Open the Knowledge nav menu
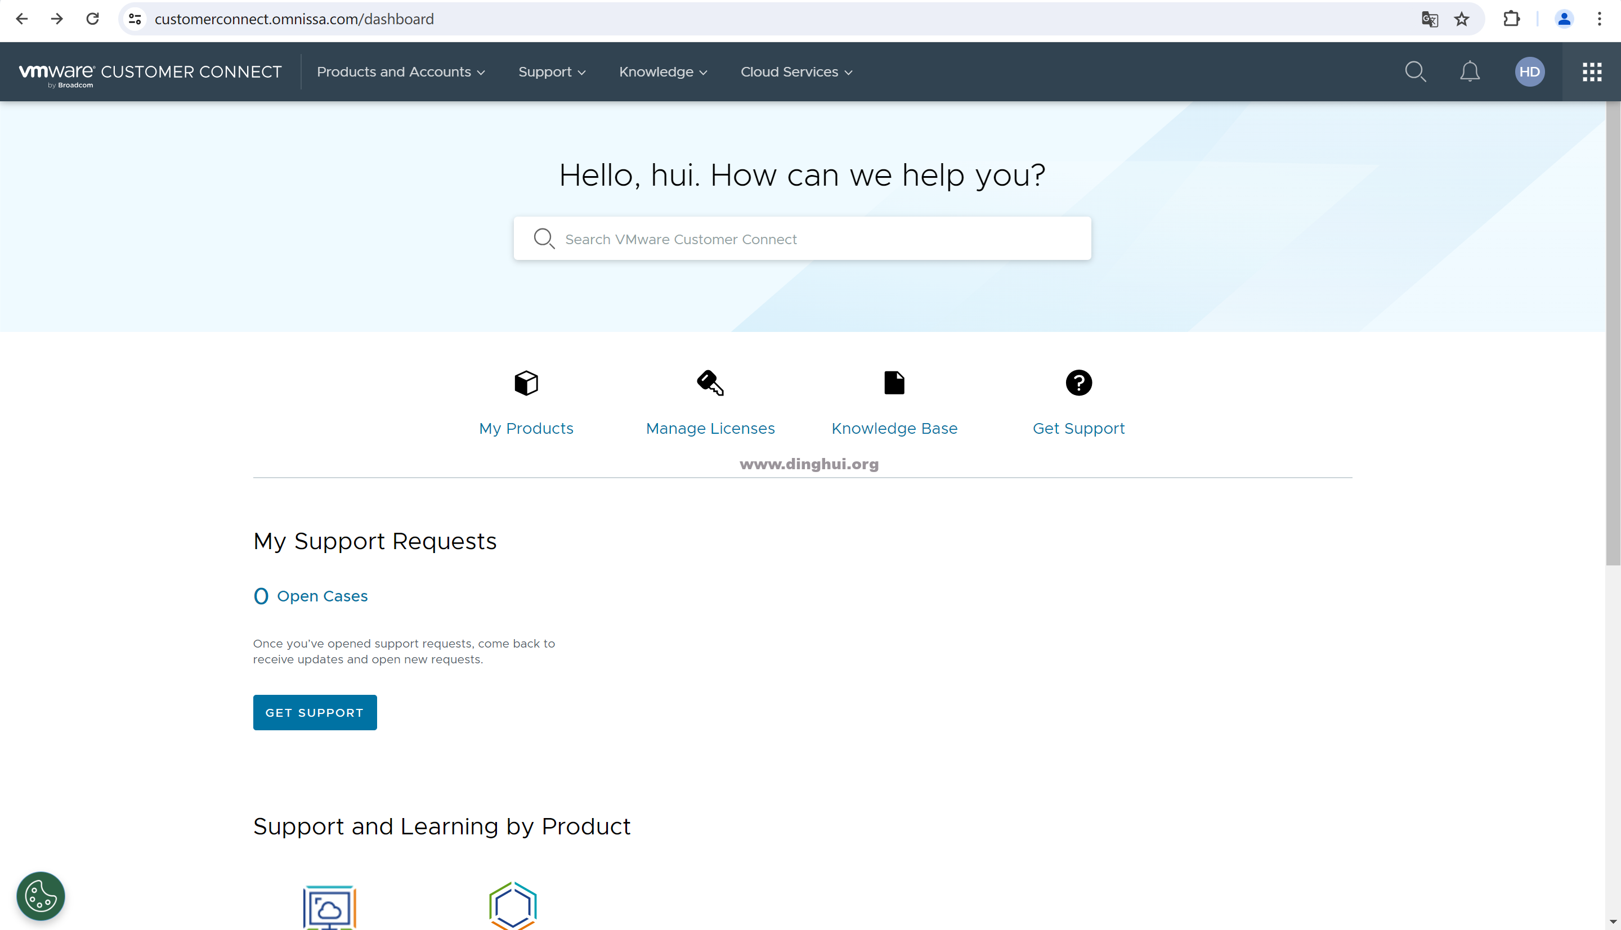This screenshot has height=930, width=1621. (x=662, y=71)
